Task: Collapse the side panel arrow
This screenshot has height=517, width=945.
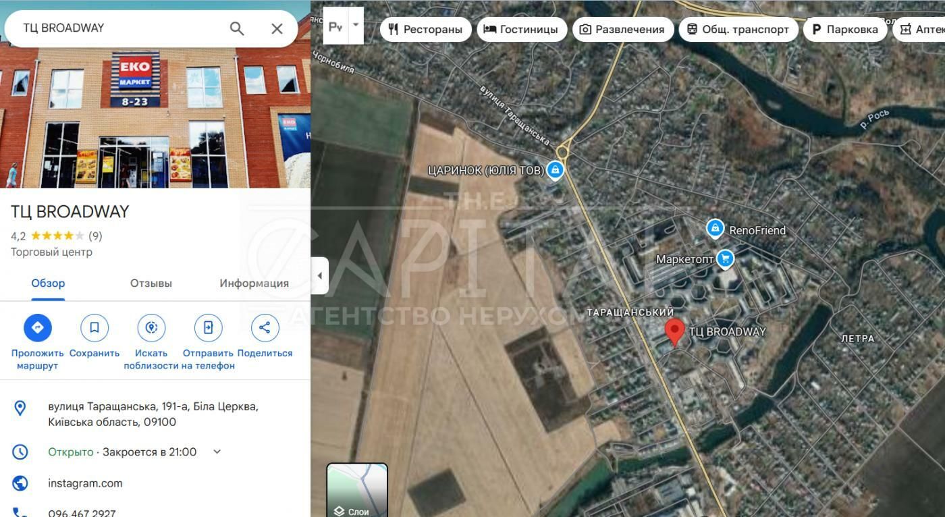Action: pyautogui.click(x=319, y=275)
